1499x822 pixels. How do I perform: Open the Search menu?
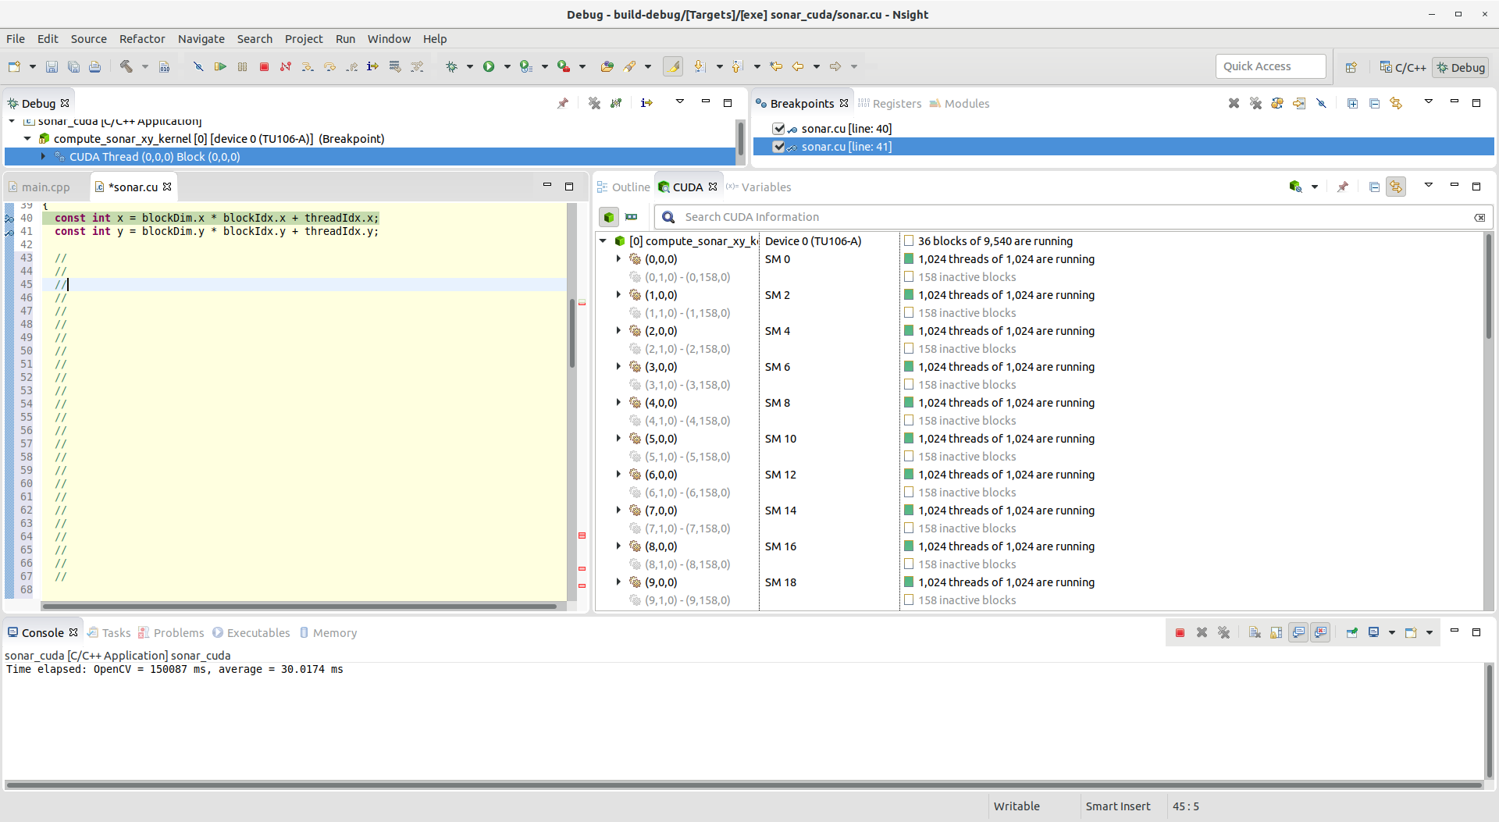[255, 39]
